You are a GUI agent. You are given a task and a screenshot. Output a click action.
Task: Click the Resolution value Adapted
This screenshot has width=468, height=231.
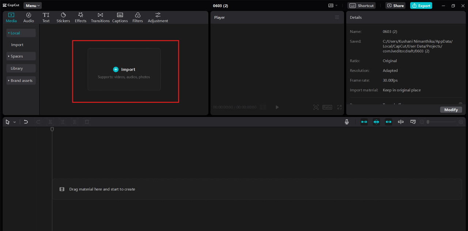(390, 71)
